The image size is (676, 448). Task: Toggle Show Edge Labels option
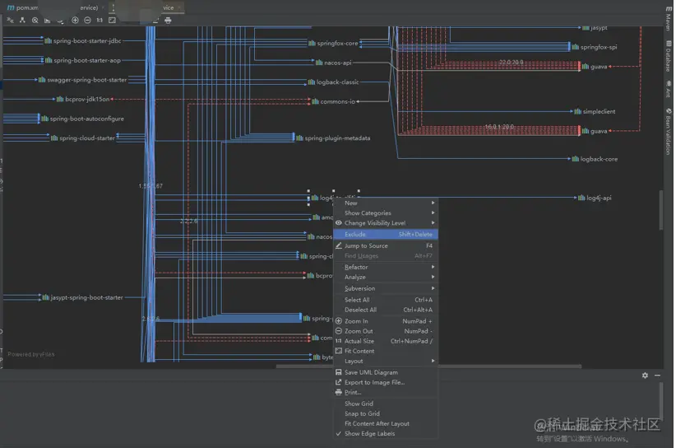pos(369,433)
